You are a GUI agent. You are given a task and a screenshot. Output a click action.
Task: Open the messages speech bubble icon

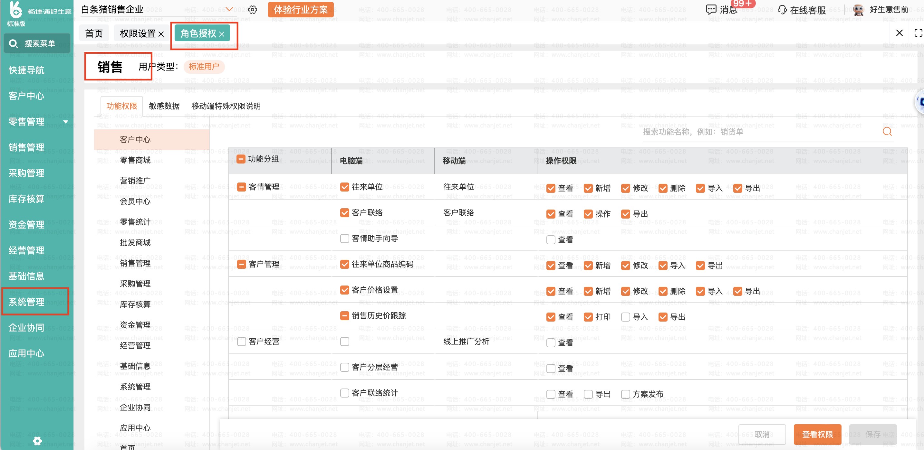(x=711, y=10)
